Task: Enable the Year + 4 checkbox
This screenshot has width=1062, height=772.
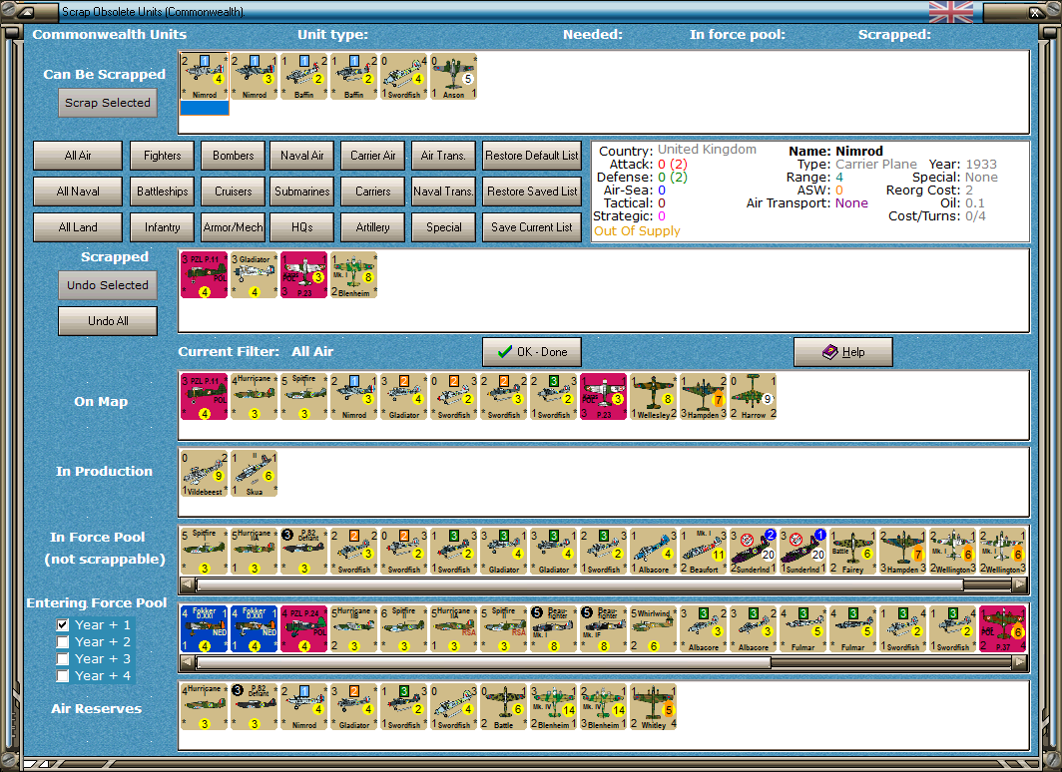Action: point(63,675)
